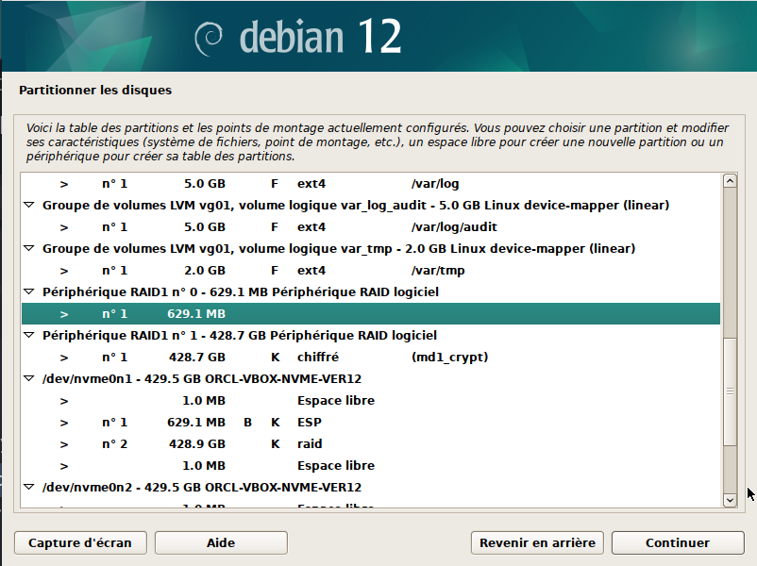This screenshot has width=757, height=566.
Task: Click the /dev/nvme0n2 ORCL-VBOX-NVME header text
Action: [x=202, y=488]
